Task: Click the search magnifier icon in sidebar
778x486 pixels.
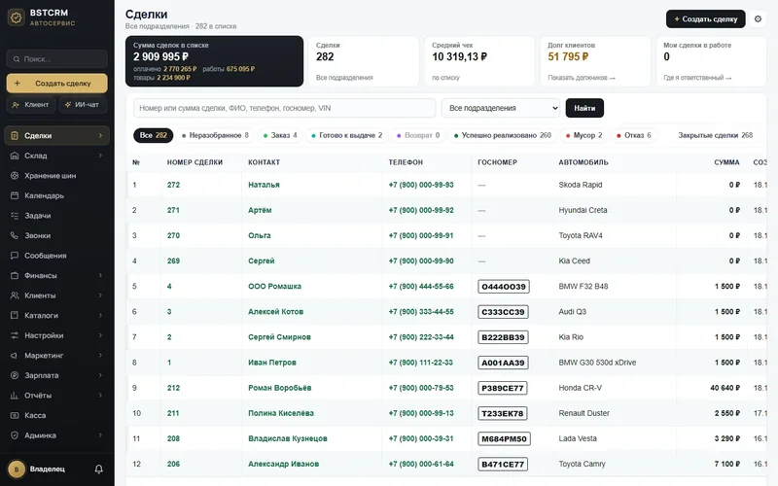Action: click(x=17, y=59)
